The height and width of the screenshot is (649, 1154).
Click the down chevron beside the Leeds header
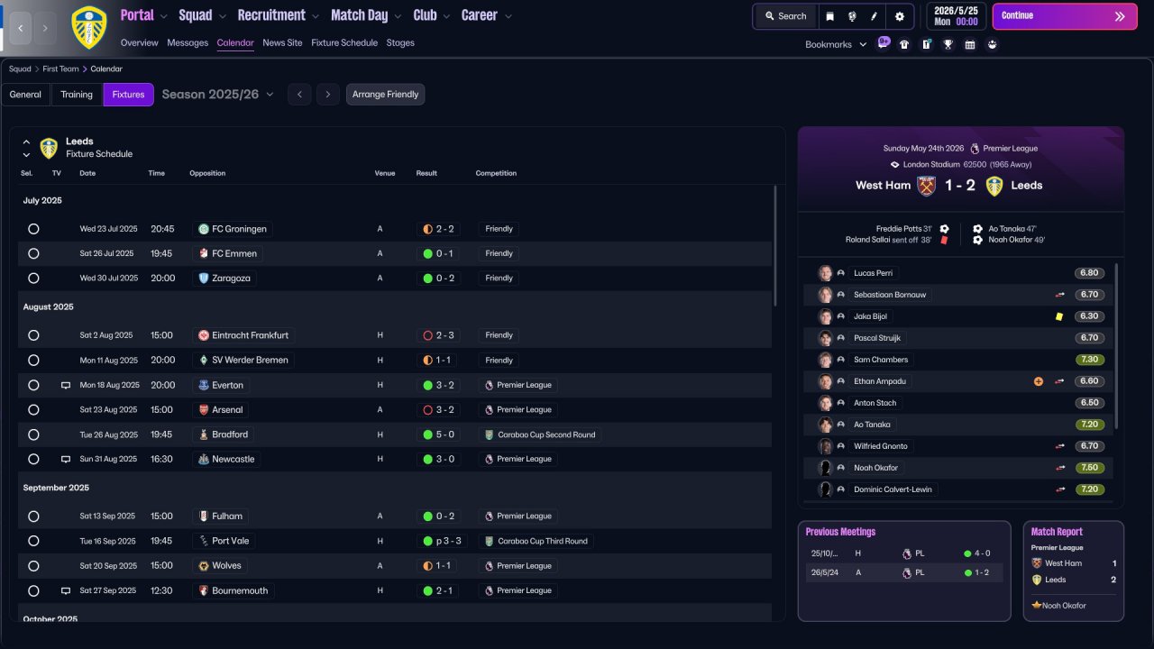(26, 155)
